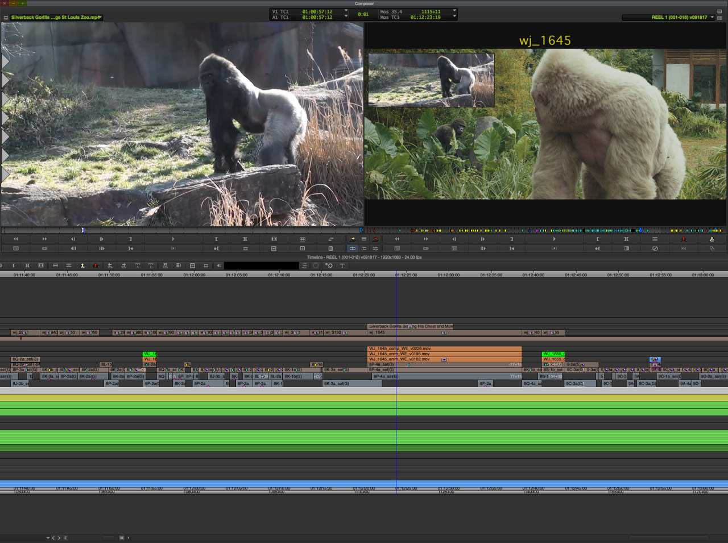Open dropdown on WJ_1645_anim_WE_v0102.mov clip
This screenshot has height=543, width=728.
point(444,359)
